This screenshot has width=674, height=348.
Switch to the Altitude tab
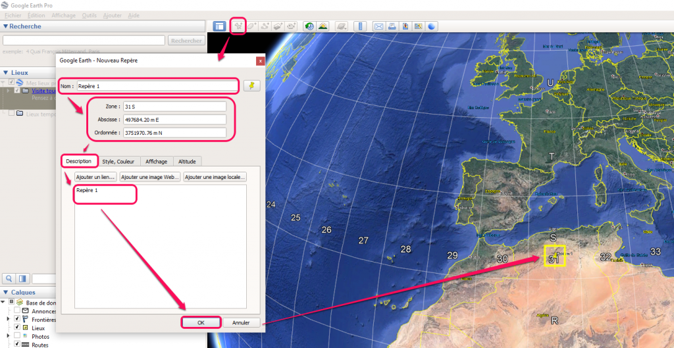[x=188, y=162]
